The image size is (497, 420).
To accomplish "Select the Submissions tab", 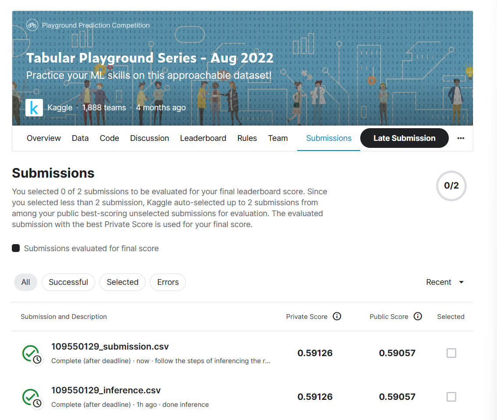I will (329, 138).
